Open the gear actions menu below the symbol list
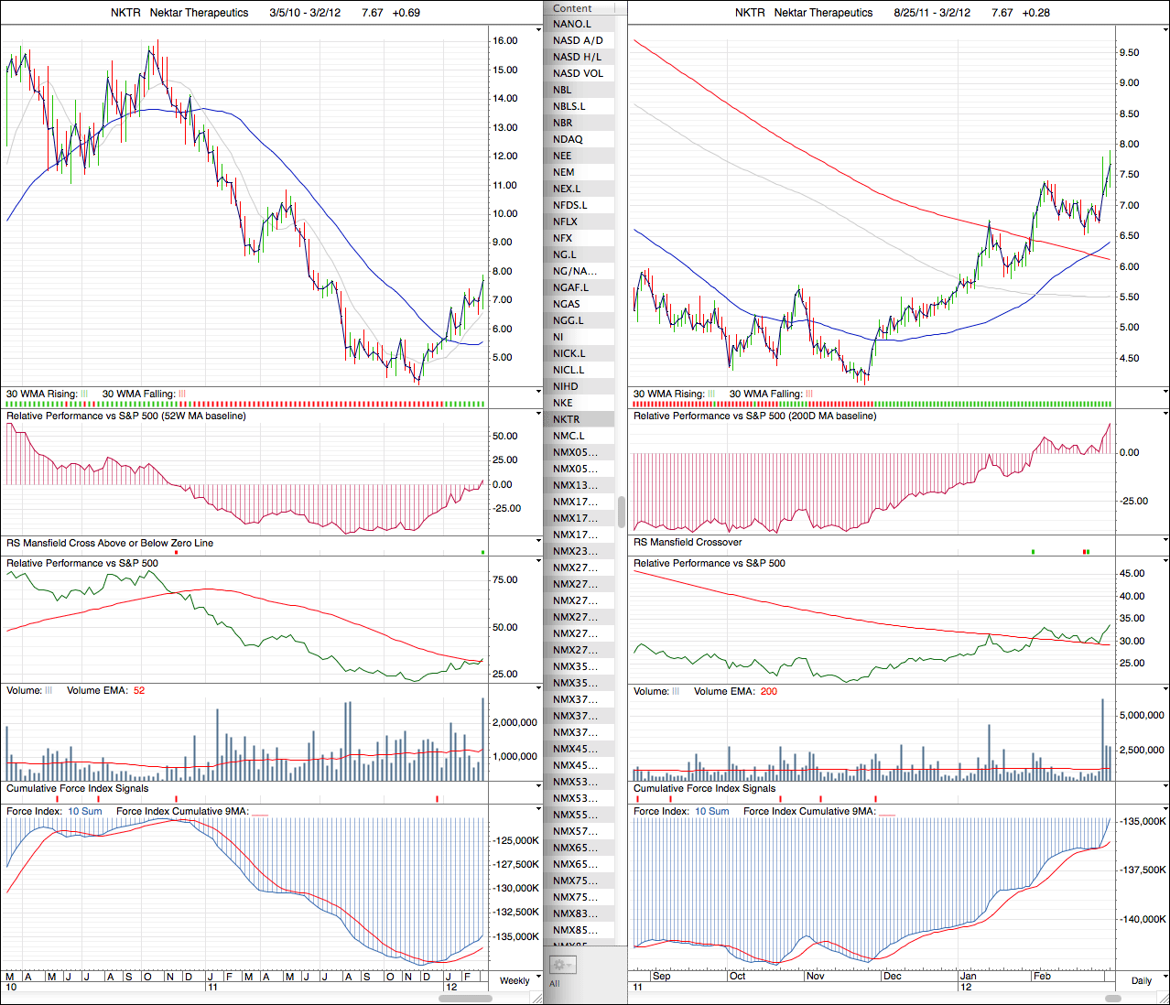Screen dimensions: 1170x1005 tap(561, 965)
